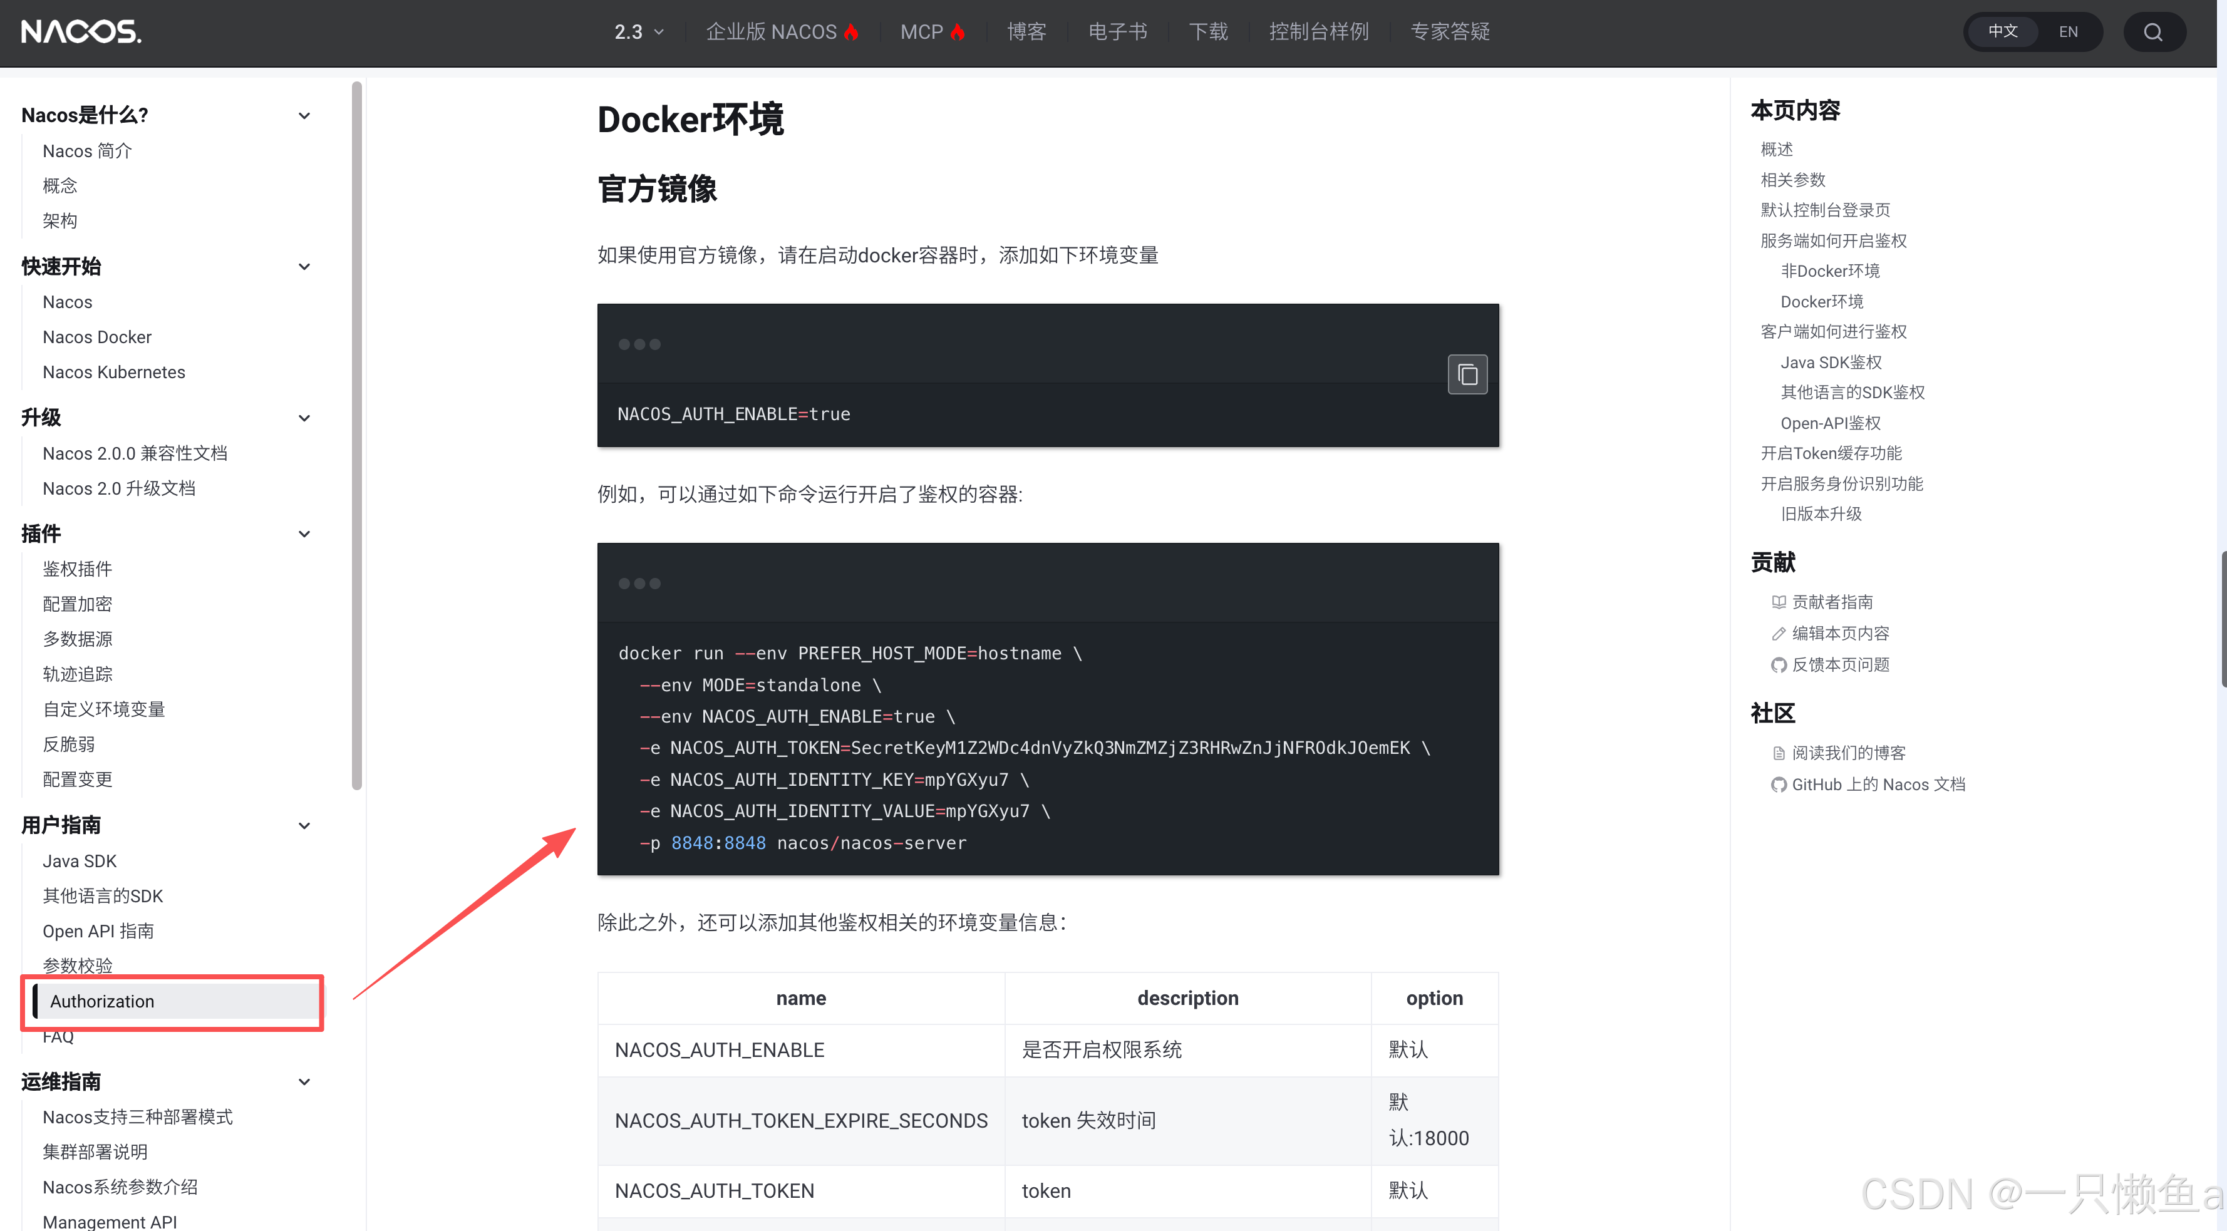The width and height of the screenshot is (2227, 1231).
Task: Open the 2.3 version dropdown
Action: click(x=639, y=32)
